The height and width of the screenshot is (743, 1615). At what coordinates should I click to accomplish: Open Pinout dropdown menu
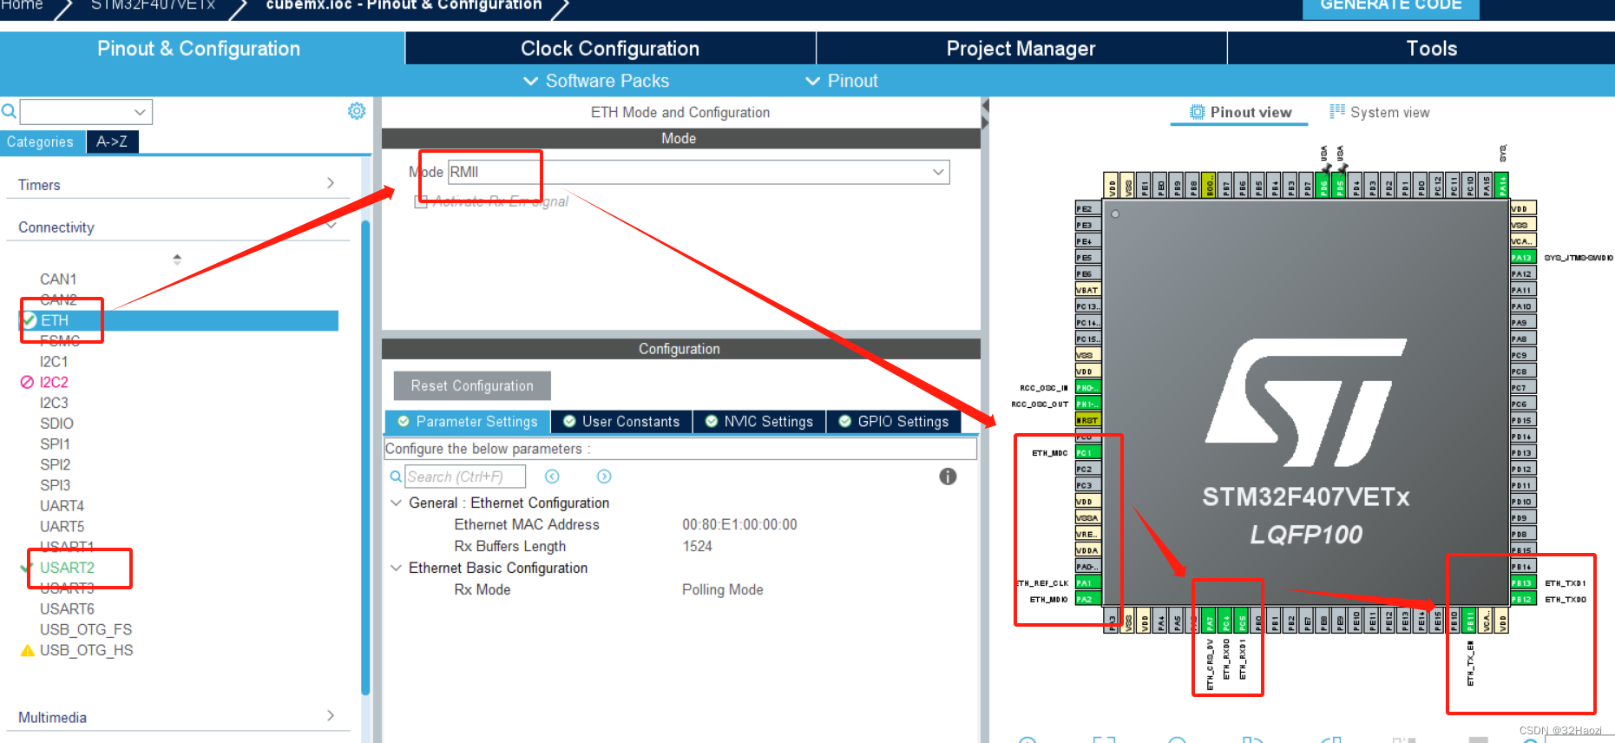842,81
